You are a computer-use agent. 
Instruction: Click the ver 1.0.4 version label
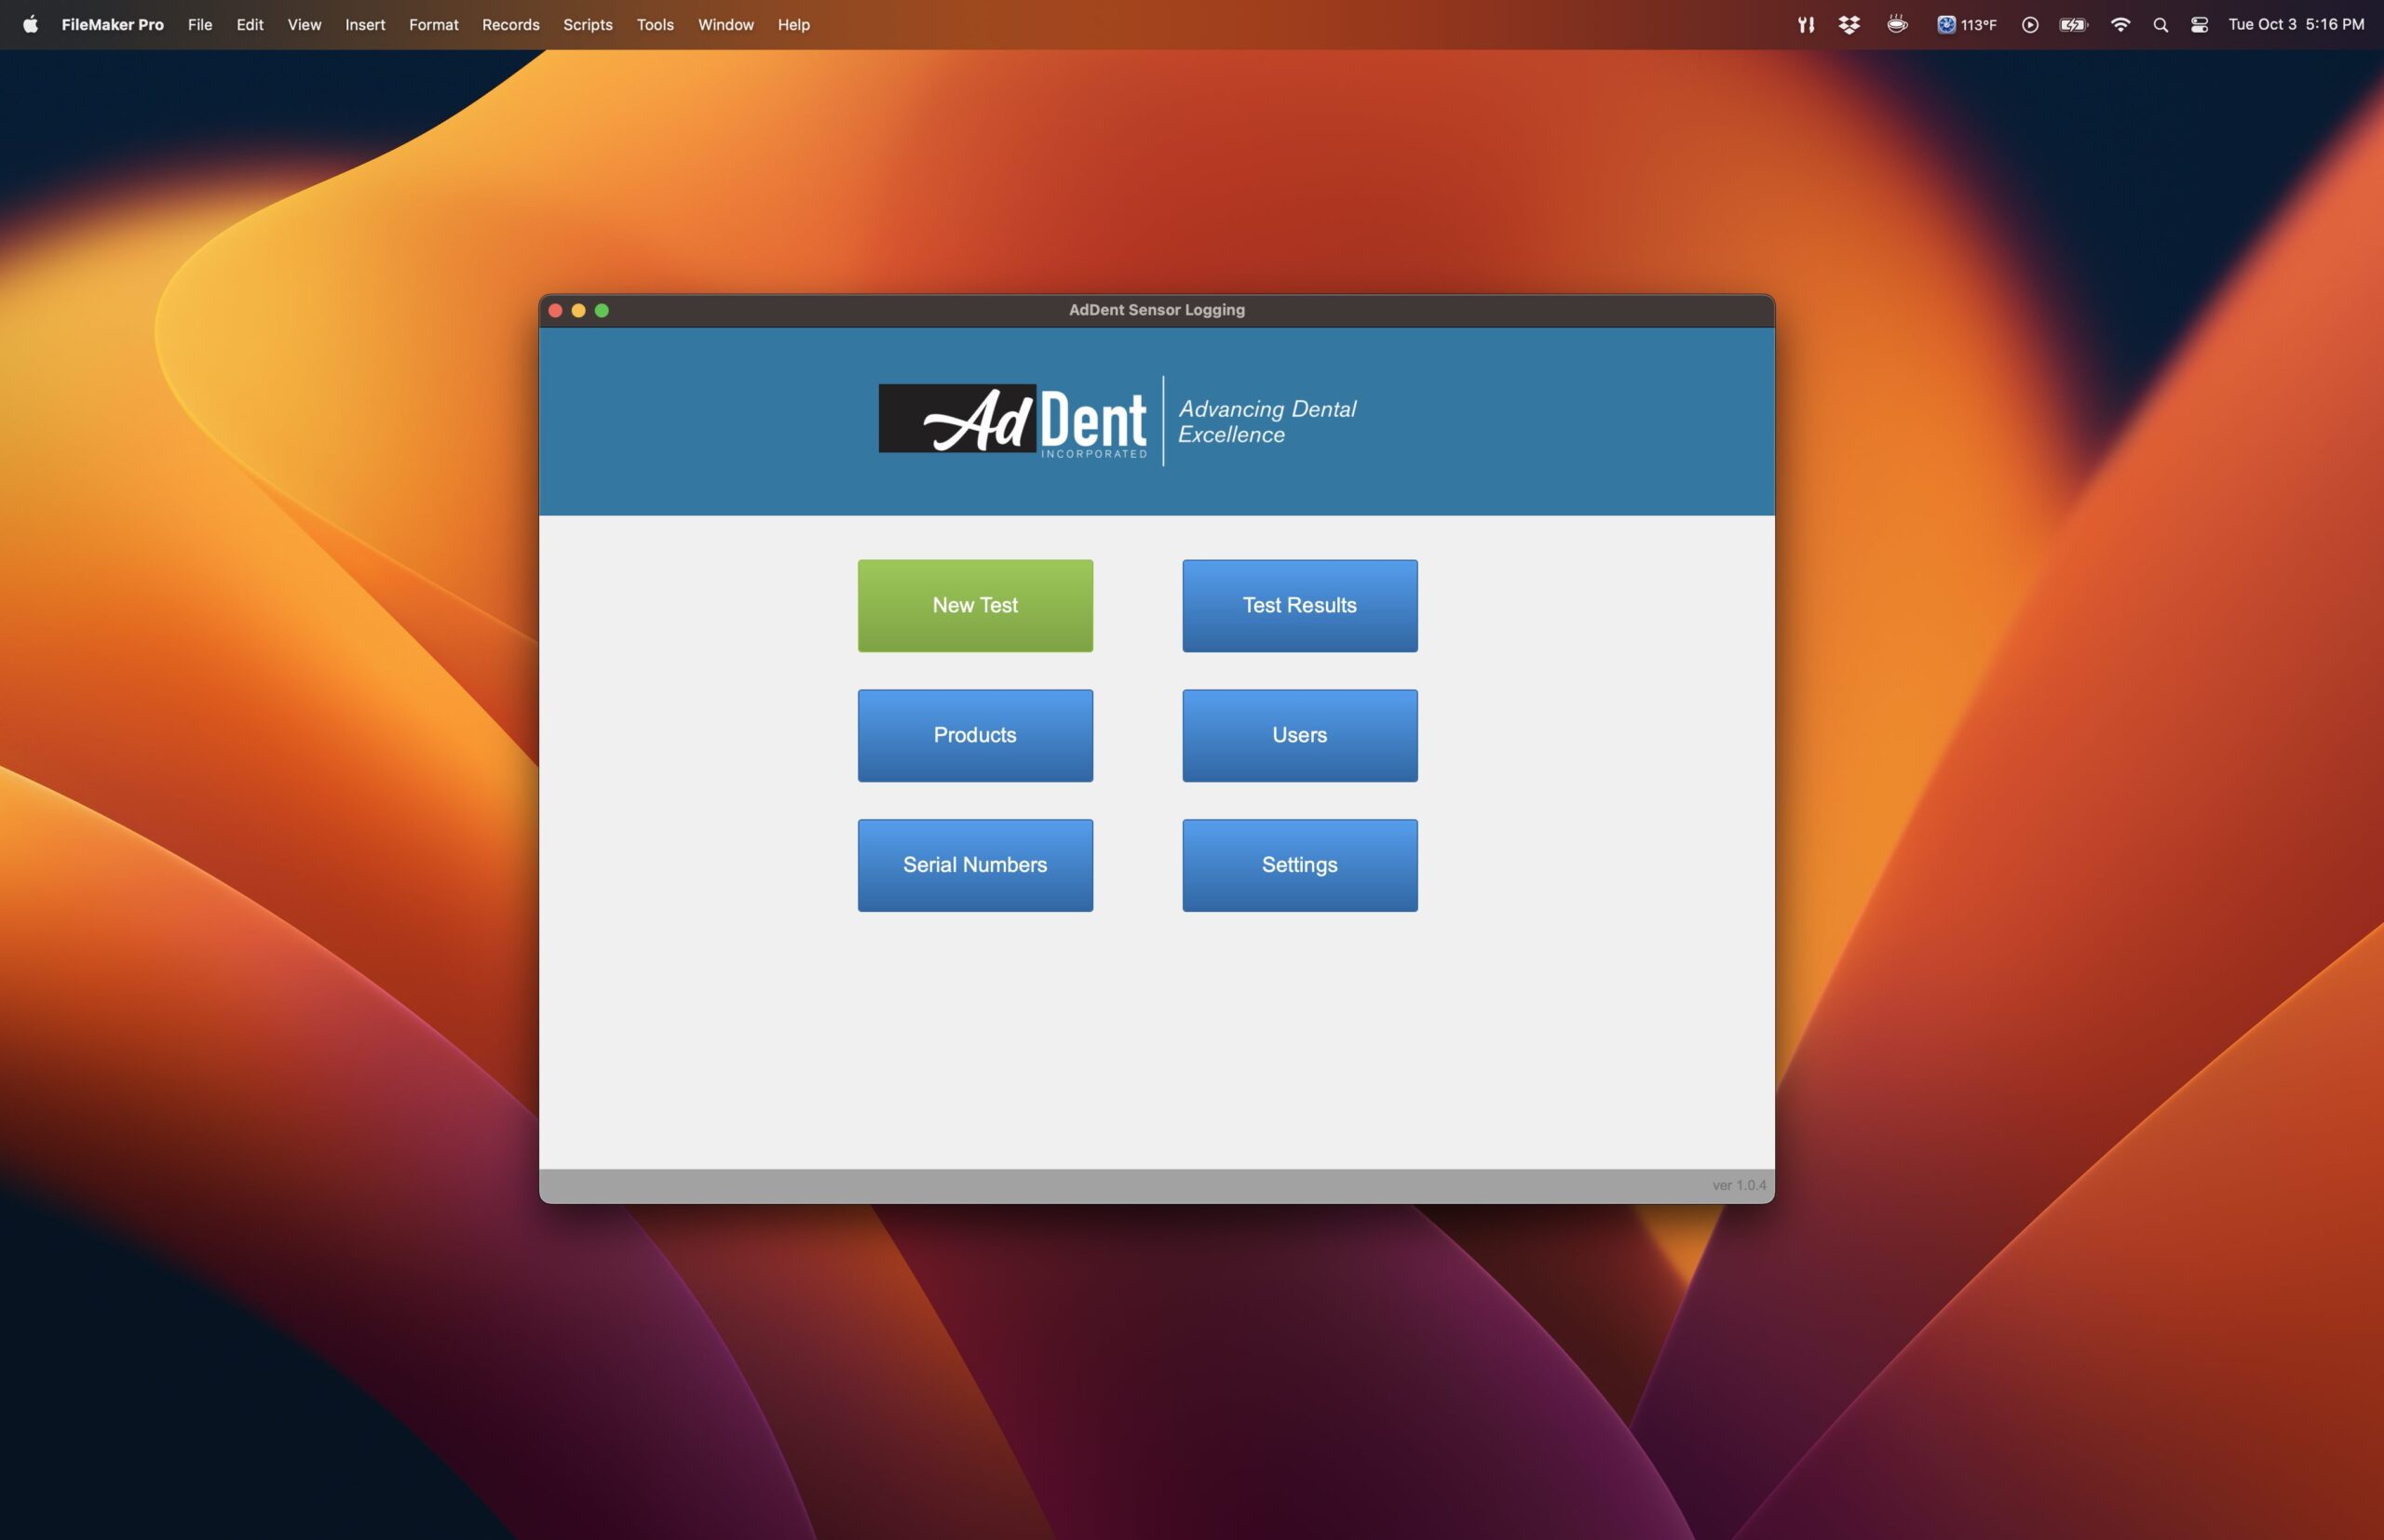pyautogui.click(x=1739, y=1185)
